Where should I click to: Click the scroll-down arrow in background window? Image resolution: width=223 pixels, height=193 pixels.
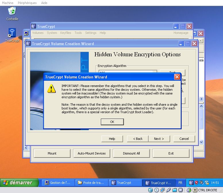(201, 142)
